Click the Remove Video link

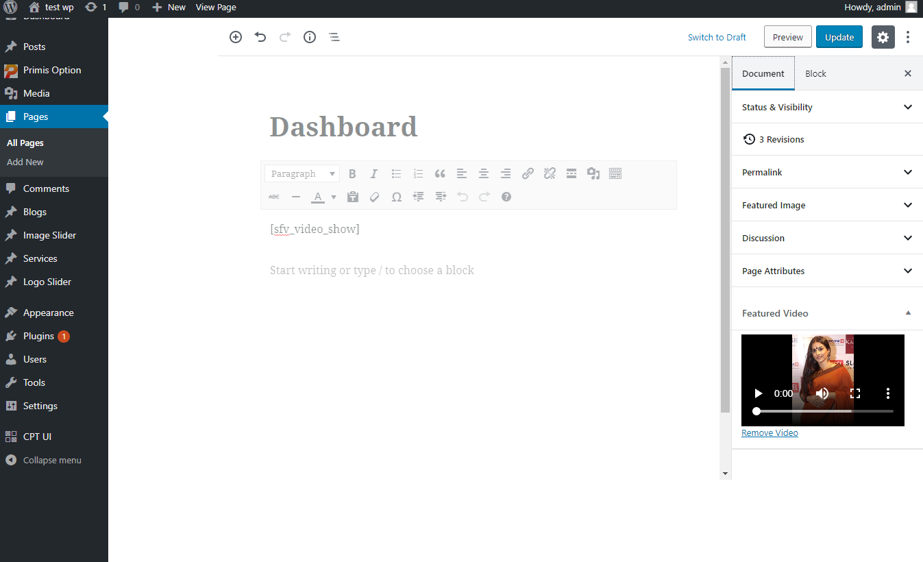[770, 433]
